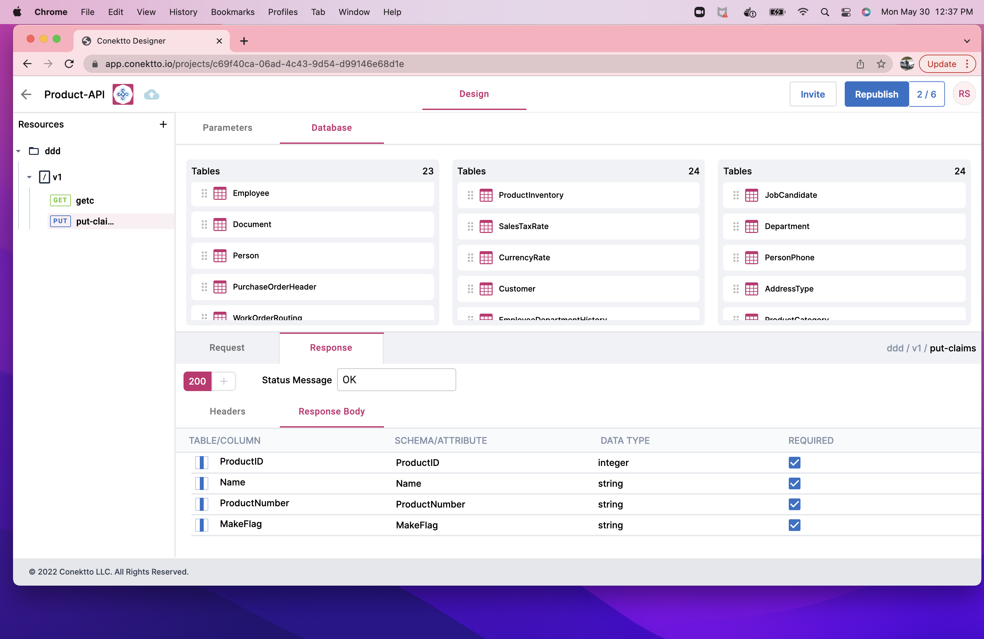Open the Chrome tab list chevron
This screenshot has width=984, height=639.
[x=966, y=41]
